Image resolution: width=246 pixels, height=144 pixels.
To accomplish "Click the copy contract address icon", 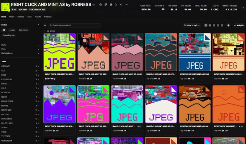I will (106, 5).
